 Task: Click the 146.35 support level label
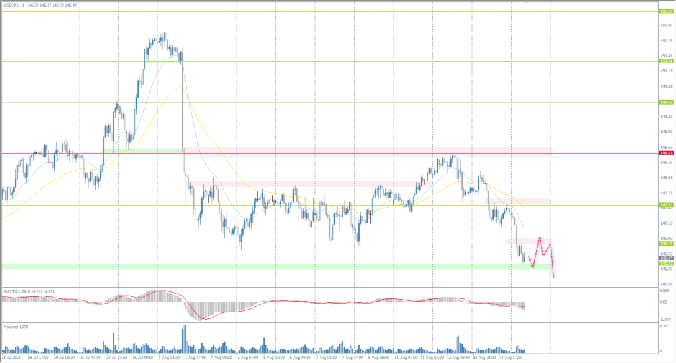(665, 264)
